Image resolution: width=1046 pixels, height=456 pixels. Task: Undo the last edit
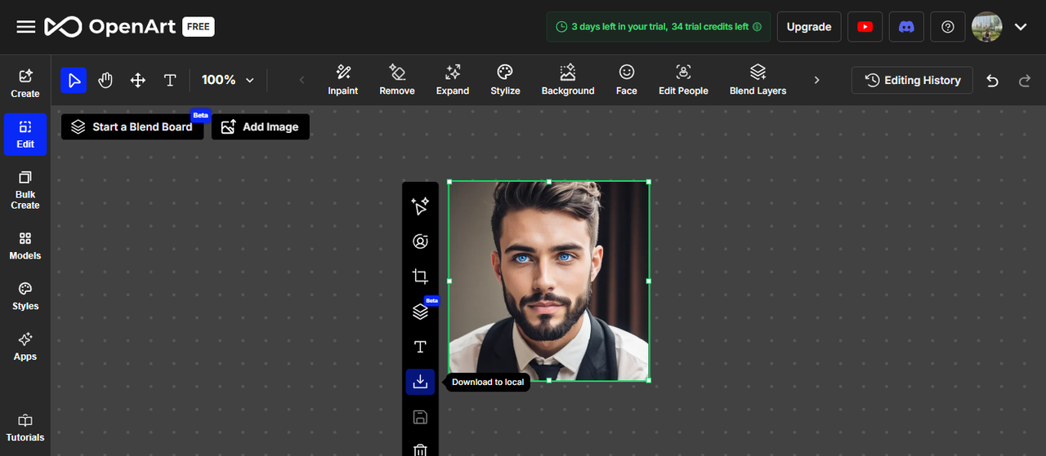tap(992, 80)
